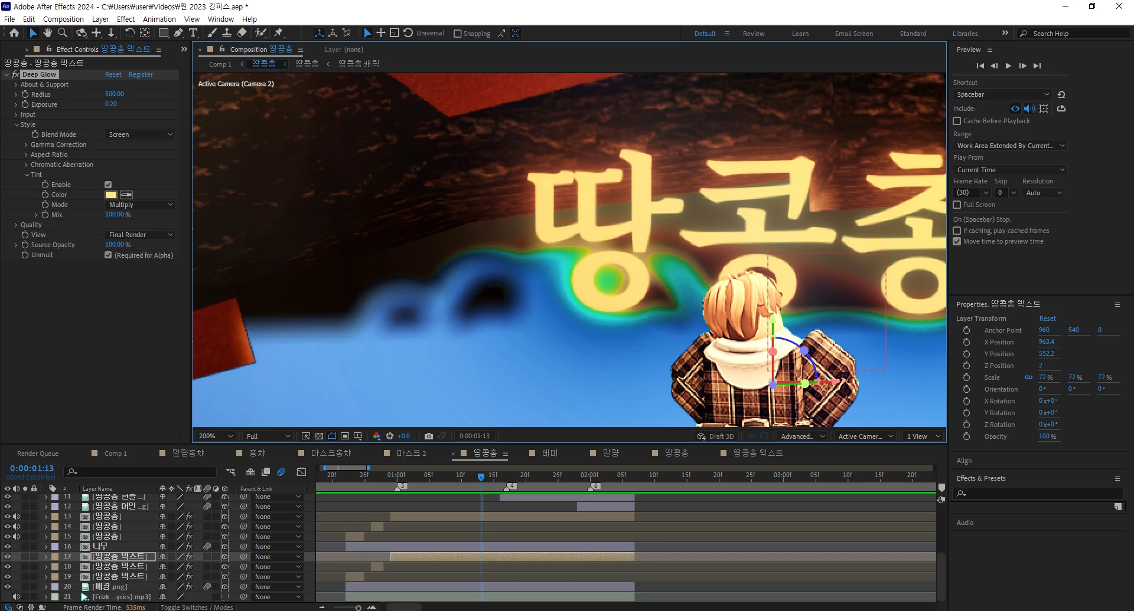Click the tint color eyedropper icon
1134x611 pixels.
(x=126, y=195)
